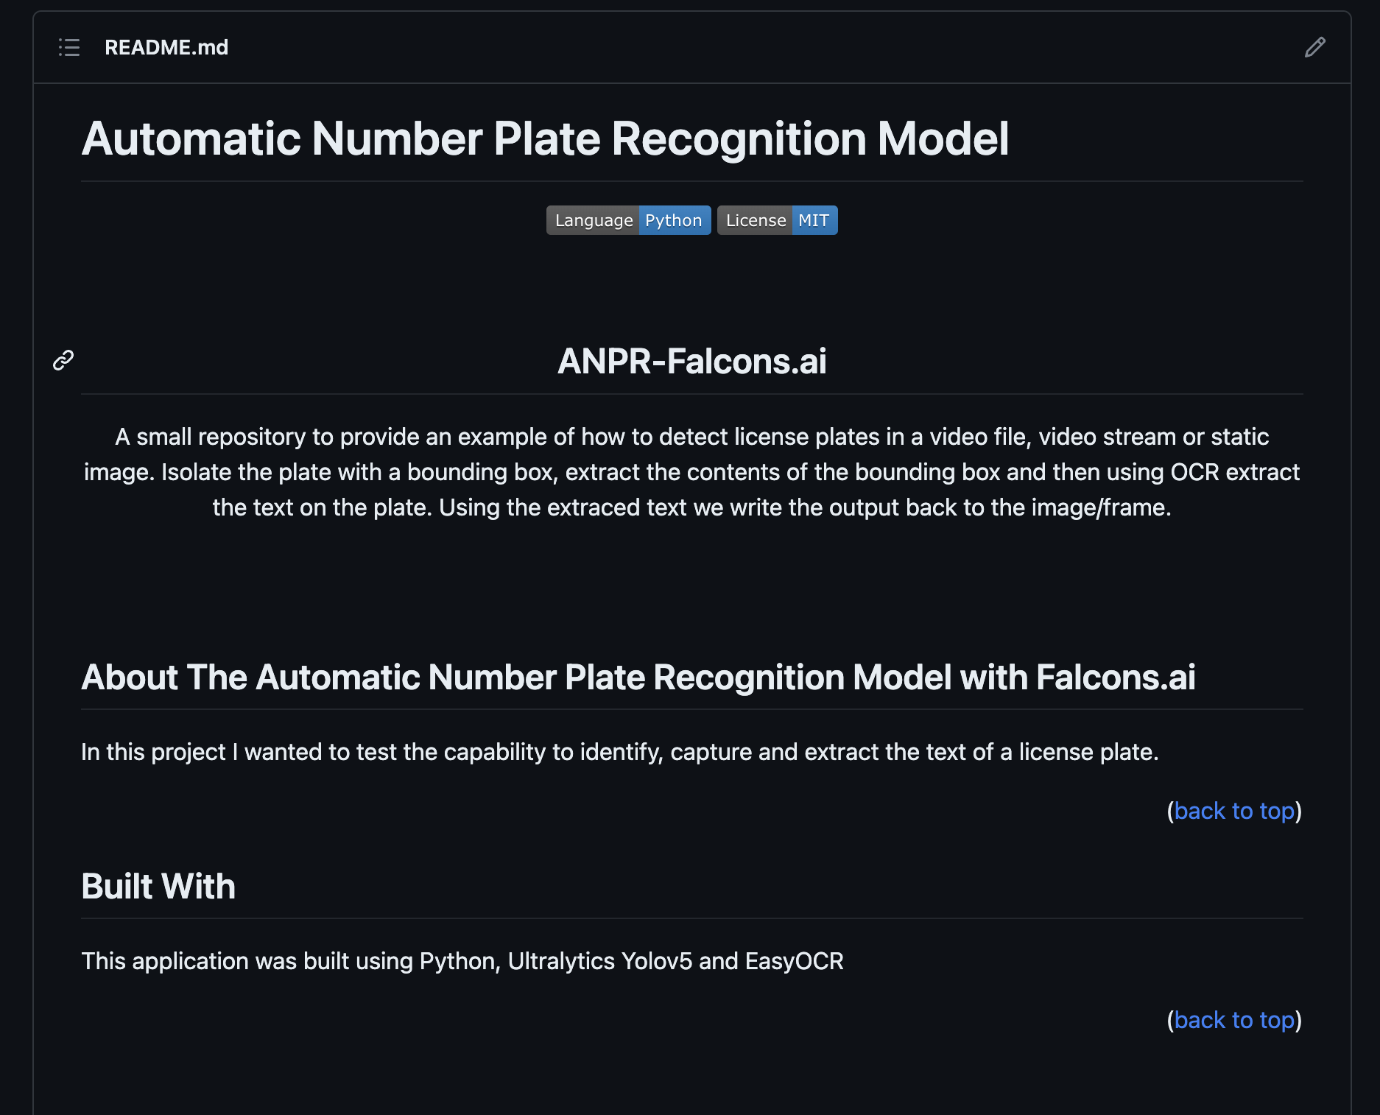Viewport: 1380px width, 1115px height.
Task: Click the ANPR-Falcons.ai centered heading
Action: click(x=692, y=362)
